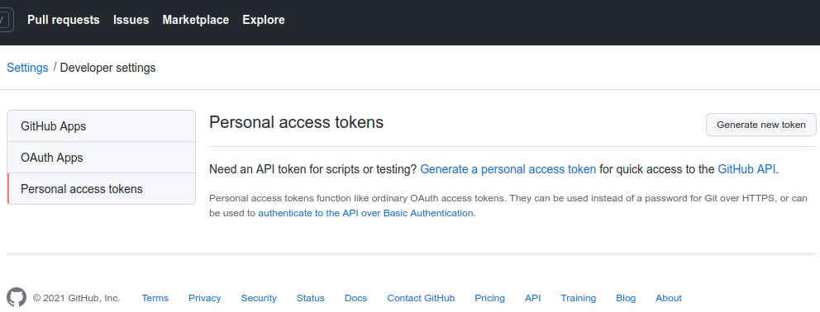Screen dimensions: 820x312
Task: Open Explore in top navigation
Action: pyautogui.click(x=264, y=20)
